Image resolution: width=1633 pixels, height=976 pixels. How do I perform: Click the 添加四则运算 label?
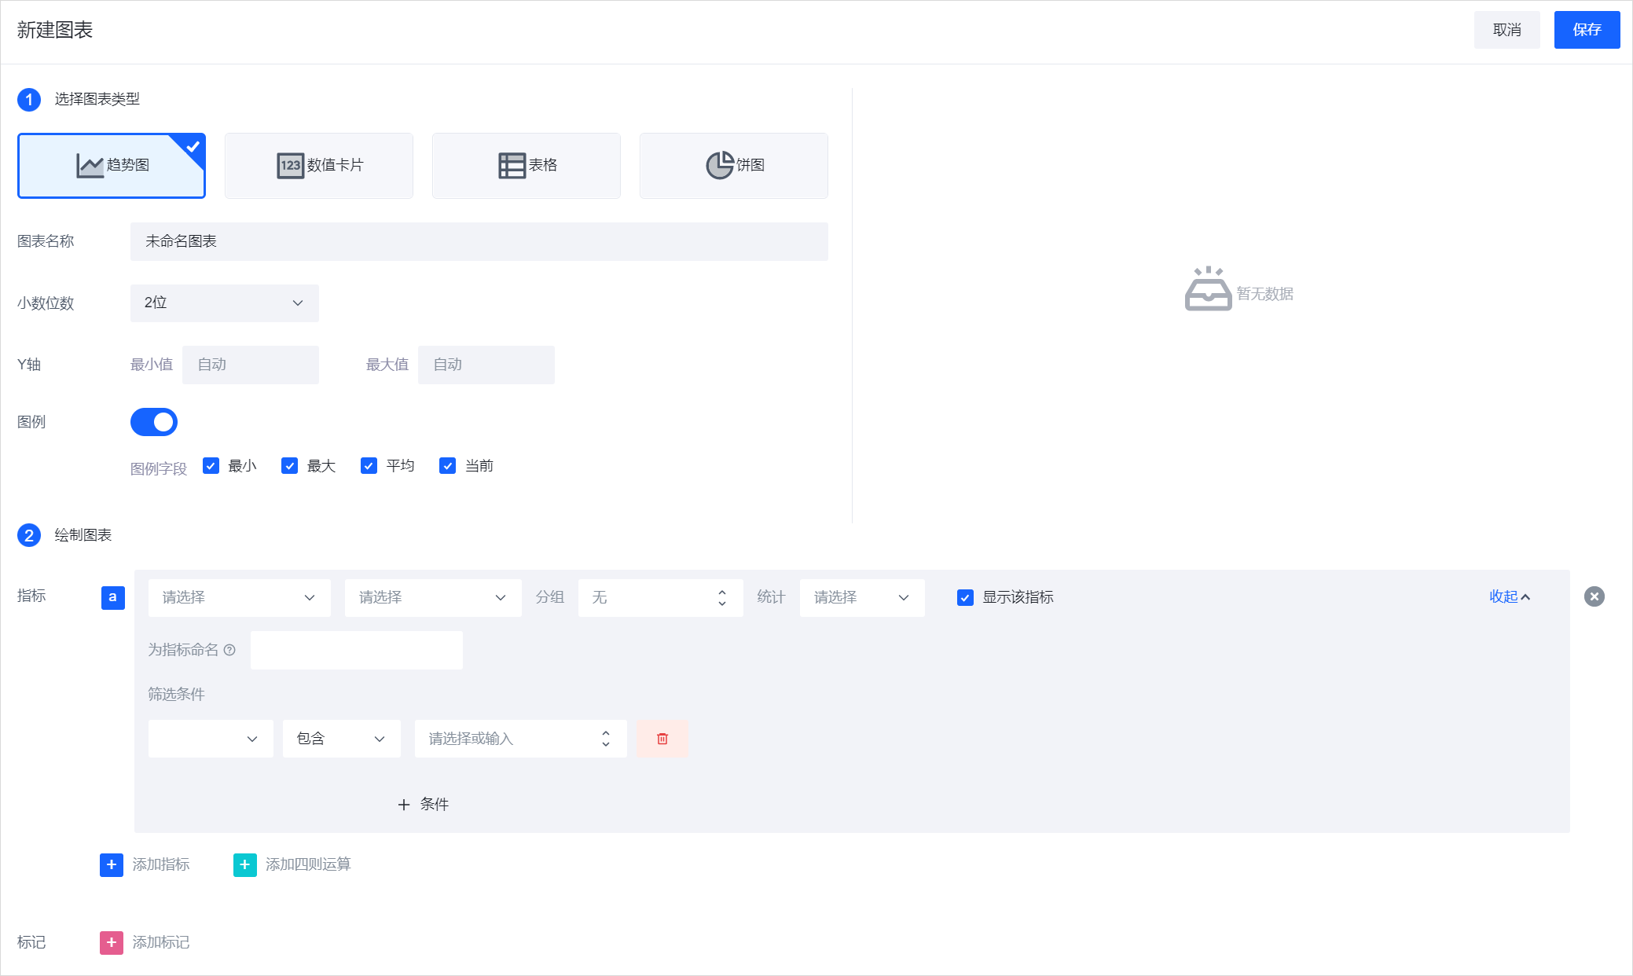(x=308, y=864)
